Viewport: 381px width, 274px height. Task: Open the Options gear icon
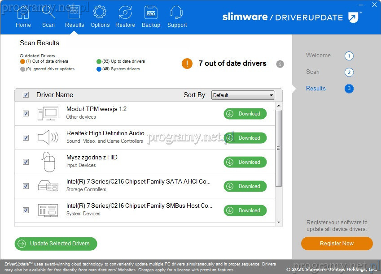[x=100, y=13]
